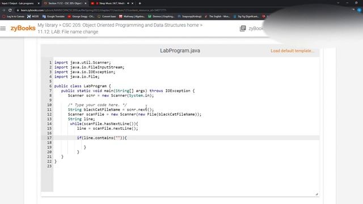Place cursor on import java.io.File line
This screenshot has height=204, width=363.
(77, 76)
